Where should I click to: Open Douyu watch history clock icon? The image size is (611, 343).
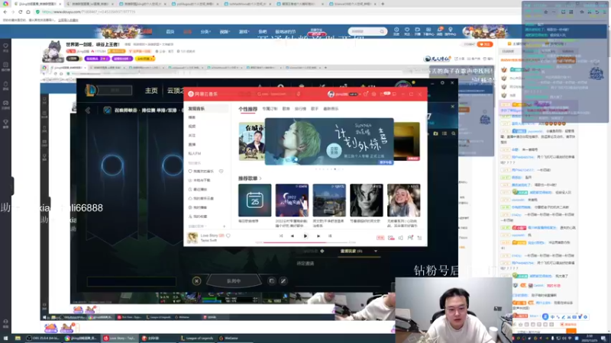tap(396, 30)
